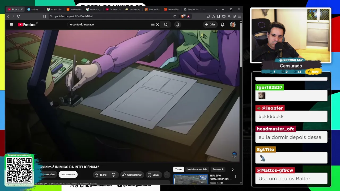Open the TERCEIRO COMANDO PURO video thumbnail
This screenshot has height=191, width=340.
(x=190, y=179)
